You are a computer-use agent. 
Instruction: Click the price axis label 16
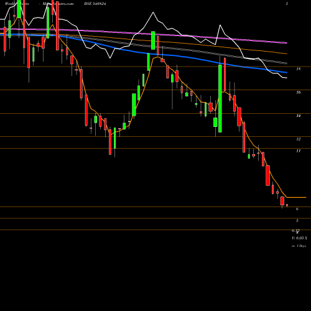(x=299, y=93)
